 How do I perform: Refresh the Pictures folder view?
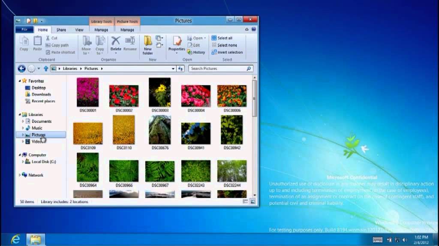180,68
